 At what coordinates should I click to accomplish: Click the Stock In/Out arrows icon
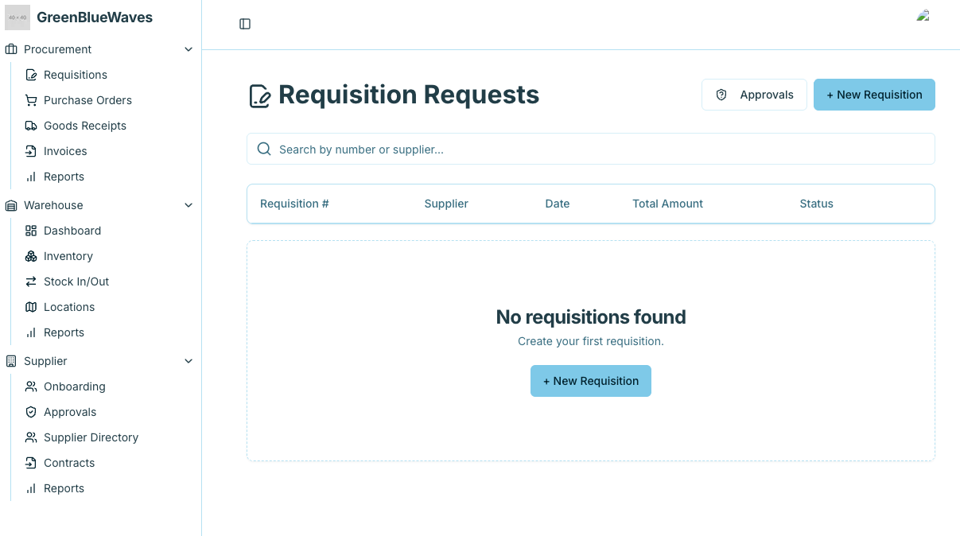[x=31, y=282]
